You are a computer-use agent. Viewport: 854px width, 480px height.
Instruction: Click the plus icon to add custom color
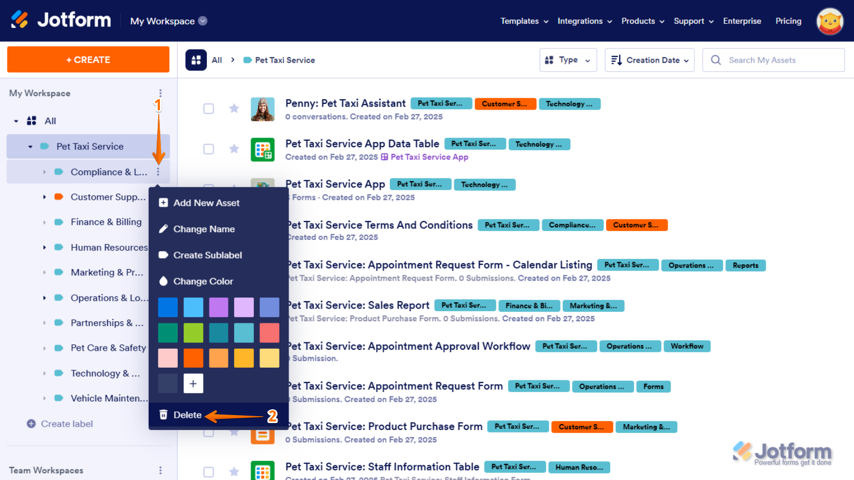pyautogui.click(x=193, y=383)
